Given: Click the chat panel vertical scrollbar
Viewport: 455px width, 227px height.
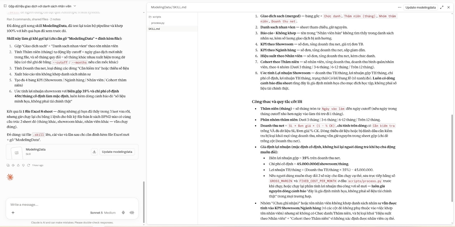Looking at the screenshot, I should 144,202.
